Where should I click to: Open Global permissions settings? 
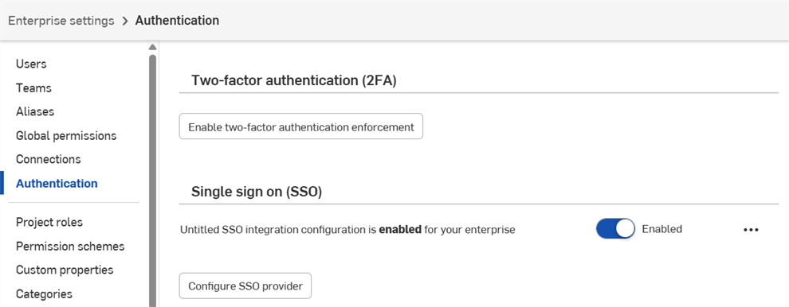point(66,136)
